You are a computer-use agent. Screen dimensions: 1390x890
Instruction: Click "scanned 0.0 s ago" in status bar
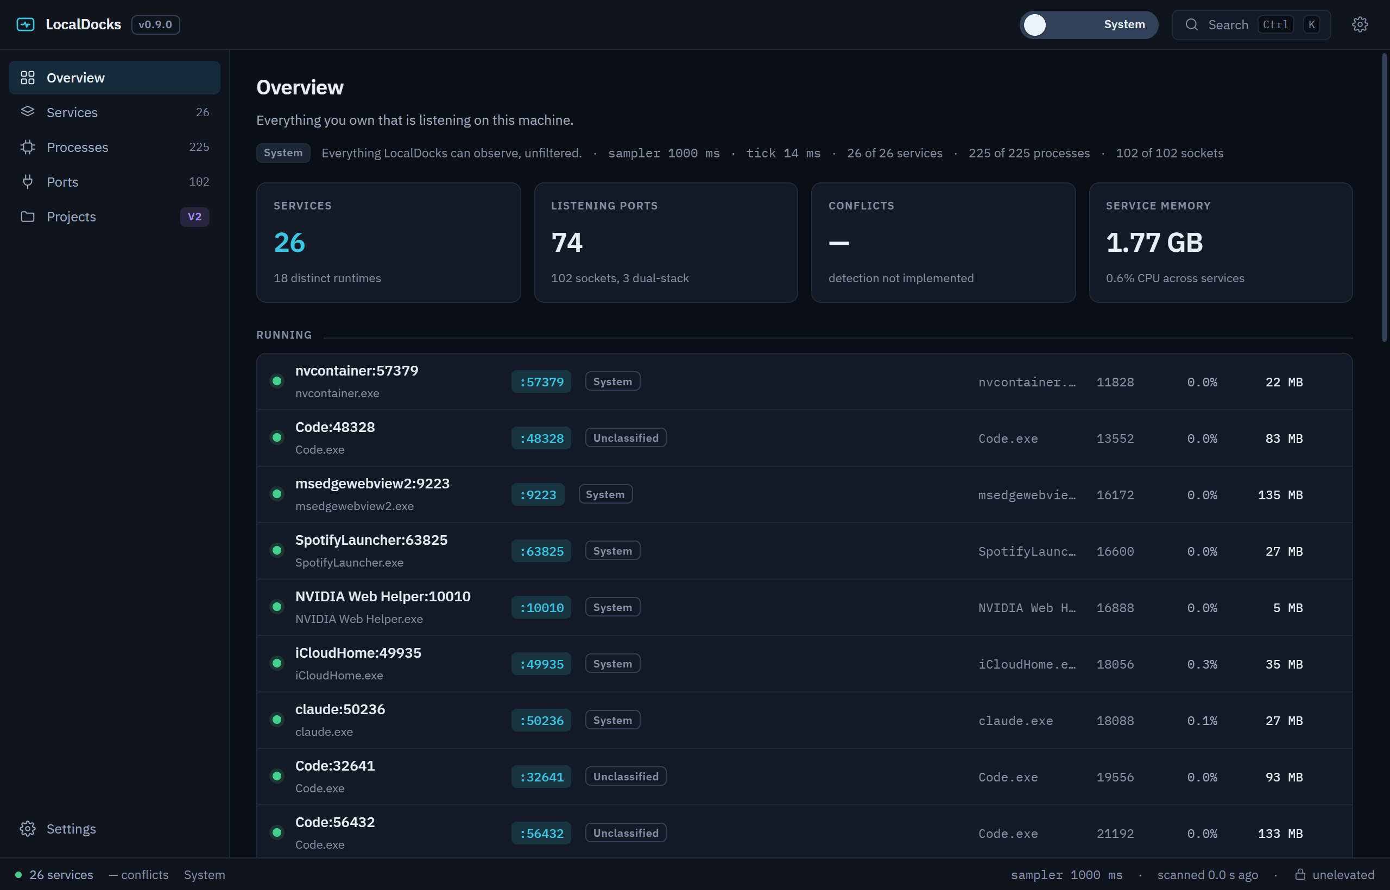click(1207, 874)
